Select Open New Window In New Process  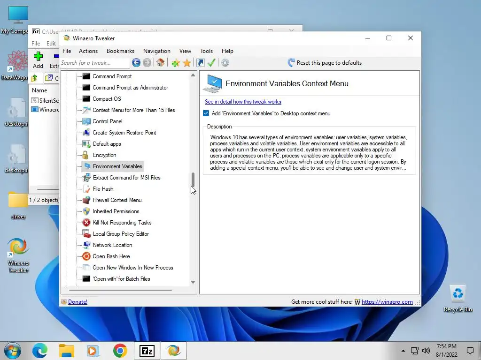click(x=133, y=268)
